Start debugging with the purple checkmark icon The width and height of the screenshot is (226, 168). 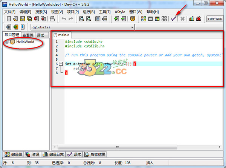coord(173,19)
